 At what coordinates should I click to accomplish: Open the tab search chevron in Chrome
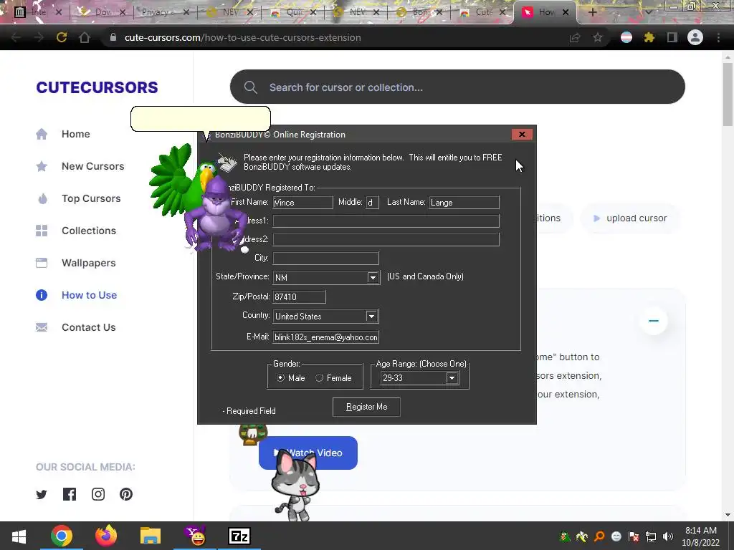[648, 12]
